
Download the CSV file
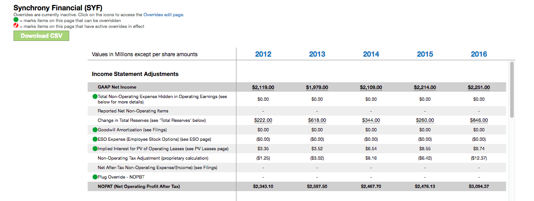click(41, 36)
